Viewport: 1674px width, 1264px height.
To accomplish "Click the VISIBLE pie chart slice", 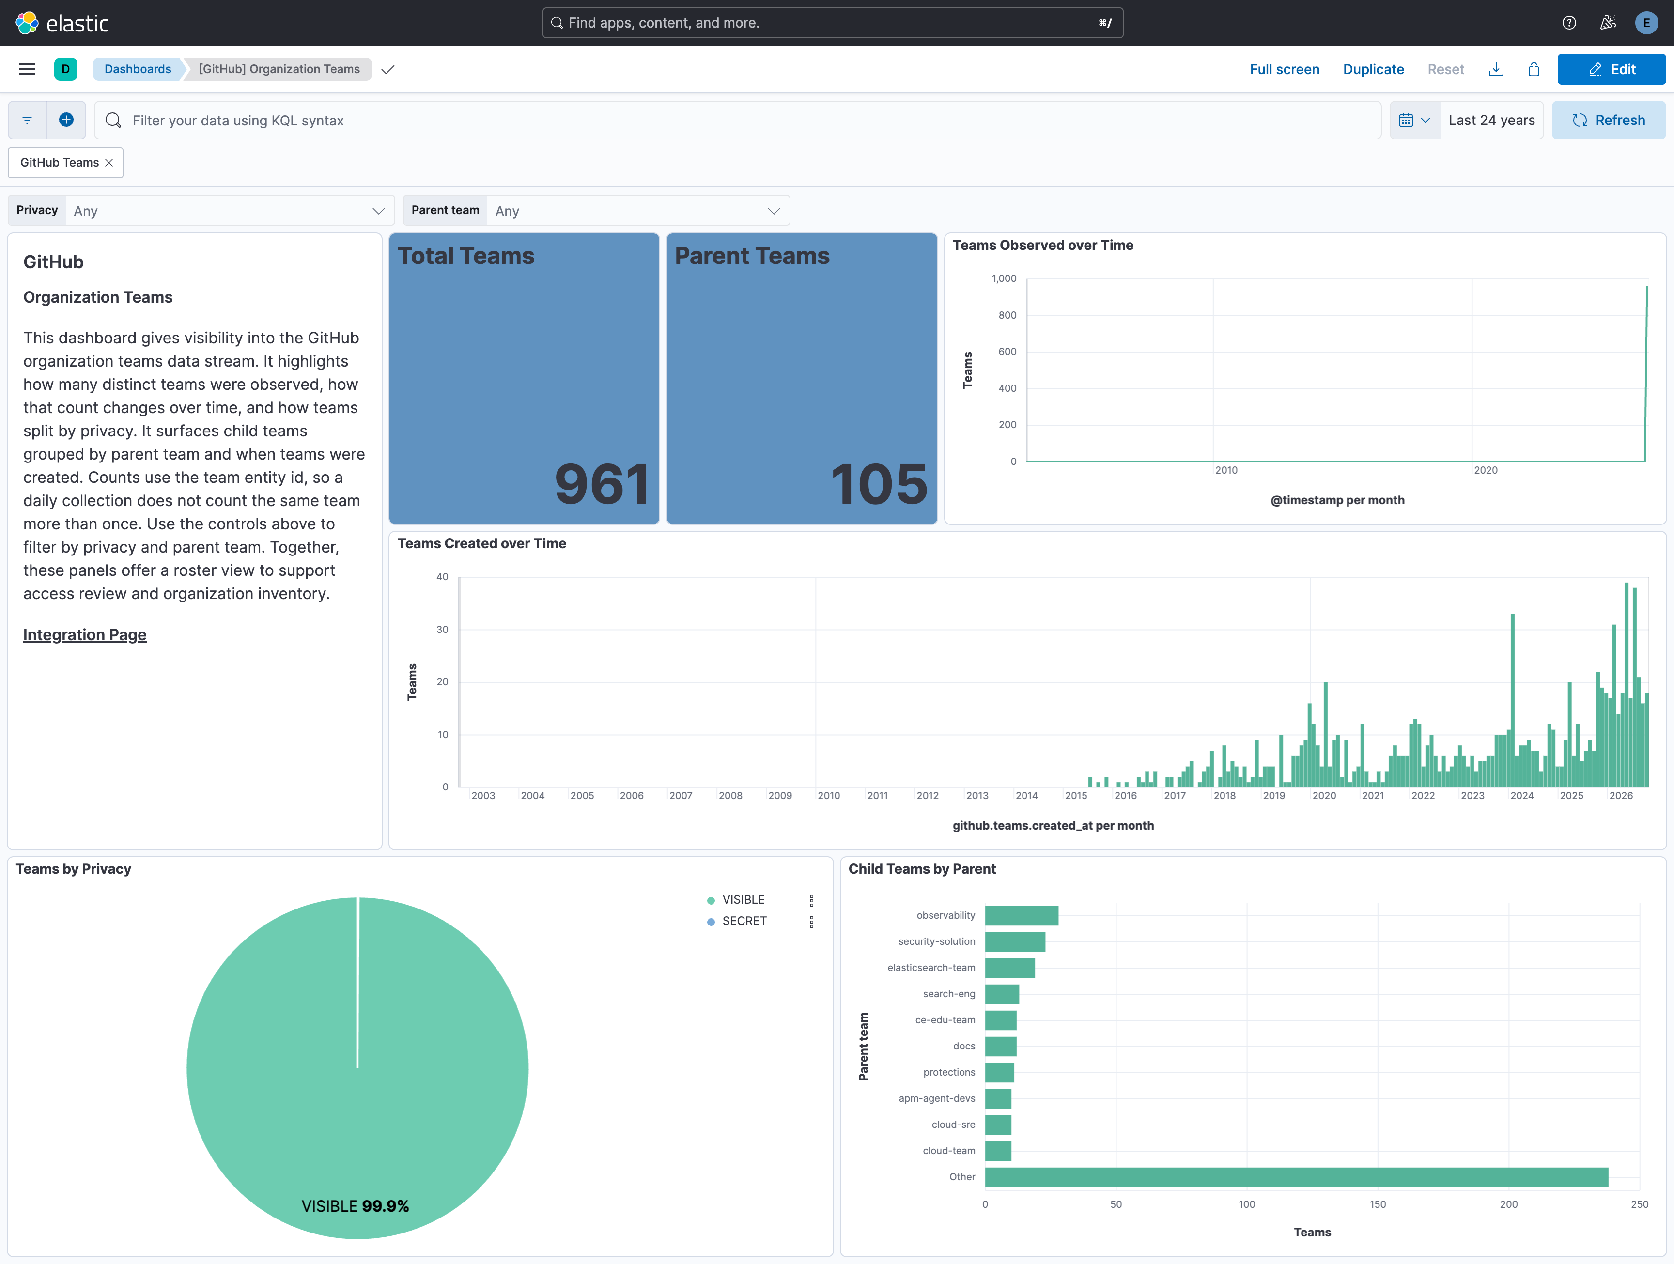I will 357,1068.
